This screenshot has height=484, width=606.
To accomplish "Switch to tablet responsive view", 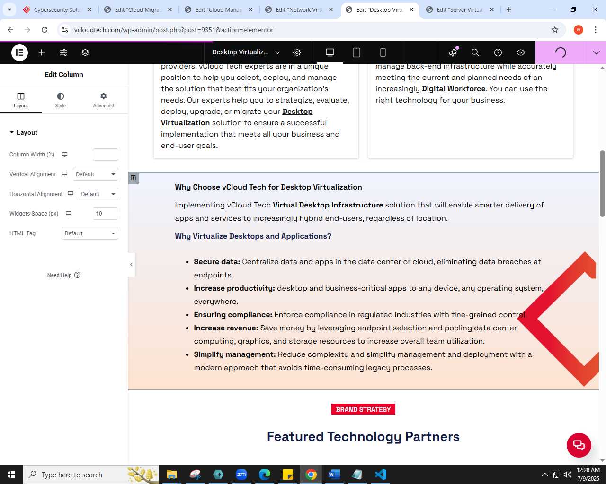I will (356, 52).
